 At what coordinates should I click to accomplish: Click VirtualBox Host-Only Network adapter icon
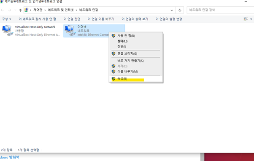[8, 31]
